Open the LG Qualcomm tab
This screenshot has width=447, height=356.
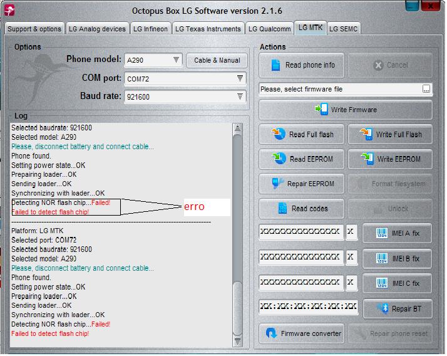tap(269, 29)
